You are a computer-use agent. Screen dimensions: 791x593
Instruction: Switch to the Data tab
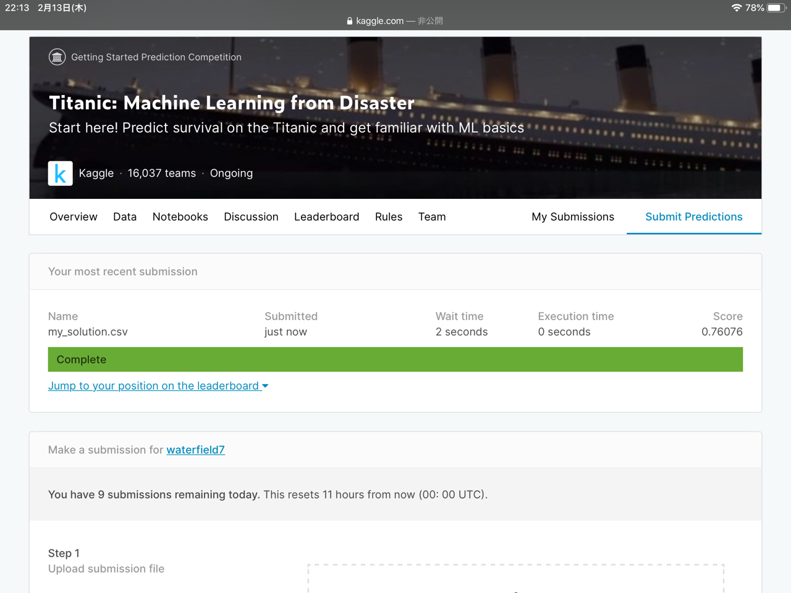(x=125, y=217)
